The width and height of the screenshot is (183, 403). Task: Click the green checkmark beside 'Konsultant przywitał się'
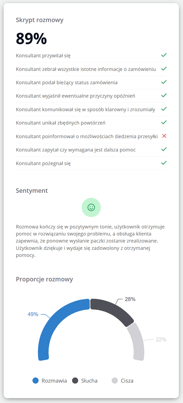[164, 55]
